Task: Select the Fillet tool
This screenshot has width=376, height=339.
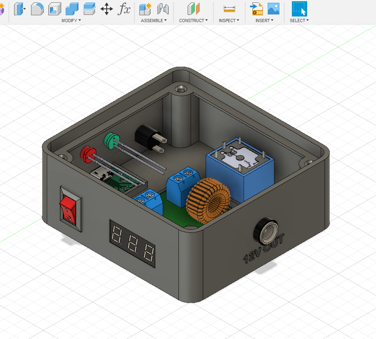Action: tap(37, 9)
